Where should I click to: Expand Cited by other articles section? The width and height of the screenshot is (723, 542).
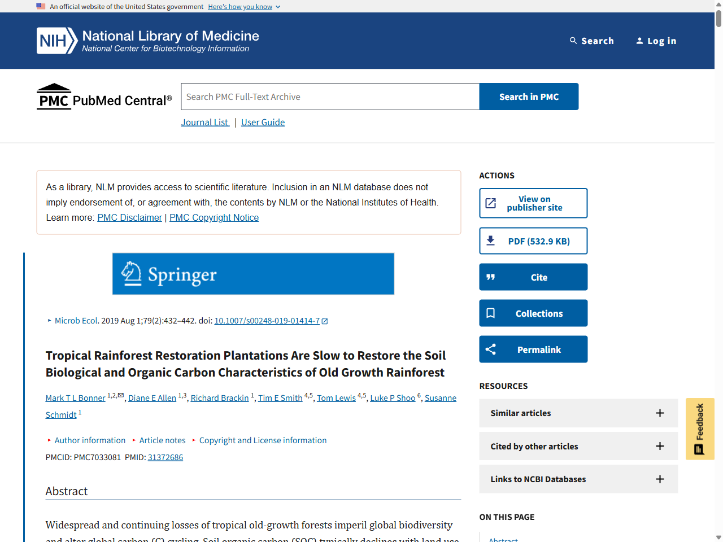tap(659, 446)
